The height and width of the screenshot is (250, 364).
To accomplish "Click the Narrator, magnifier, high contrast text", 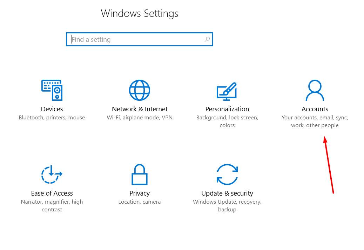I will point(52,205).
